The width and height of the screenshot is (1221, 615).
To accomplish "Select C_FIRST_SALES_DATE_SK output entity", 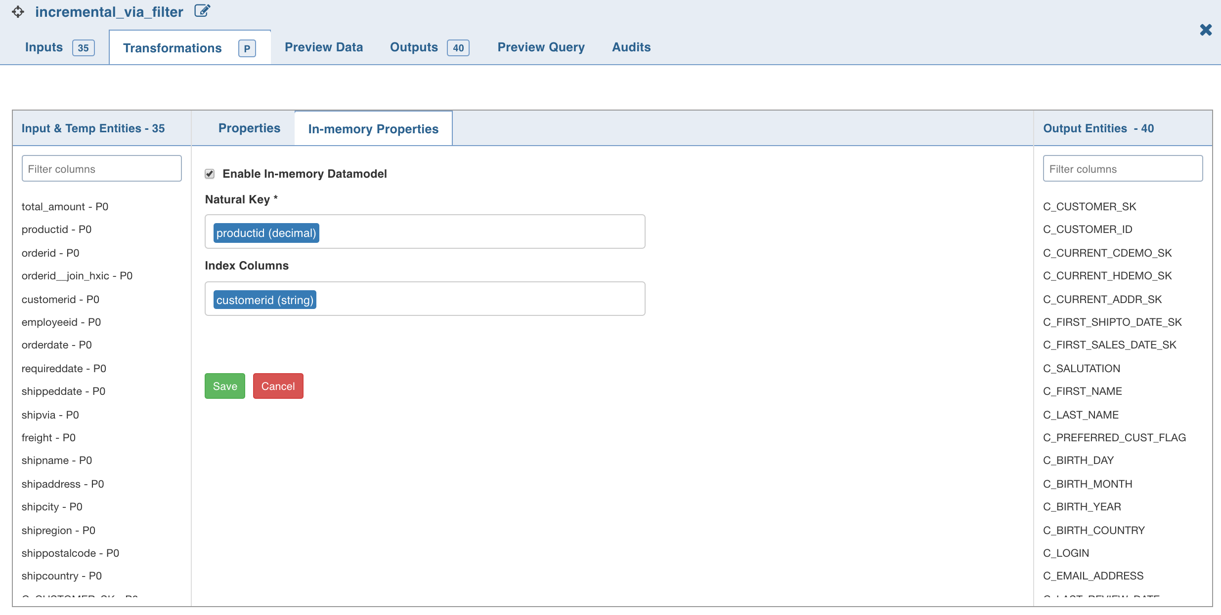I will click(x=1110, y=345).
